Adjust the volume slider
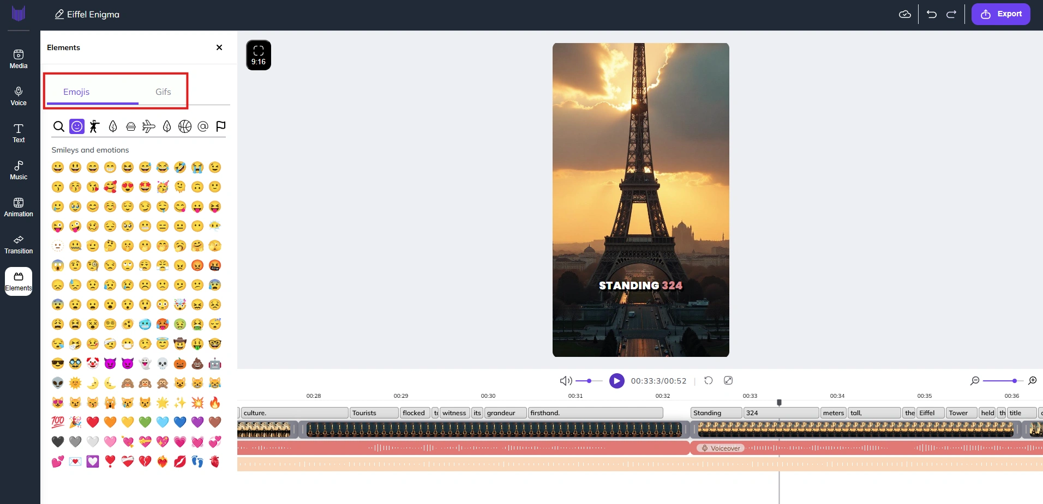 (589, 381)
